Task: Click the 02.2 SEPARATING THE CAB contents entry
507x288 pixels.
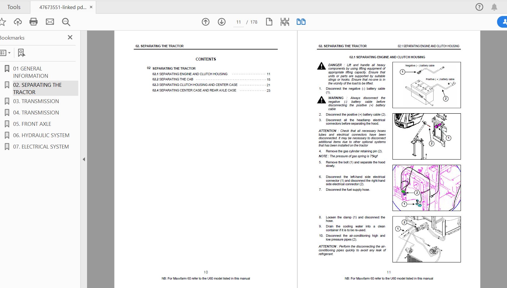Action: 211,79
